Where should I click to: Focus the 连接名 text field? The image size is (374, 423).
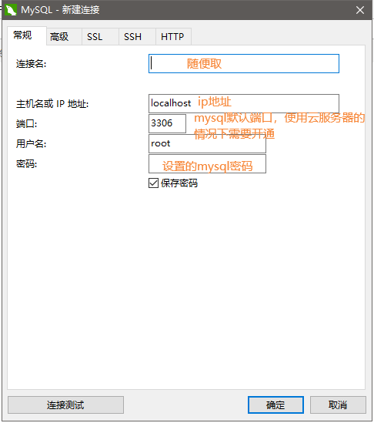[244, 64]
